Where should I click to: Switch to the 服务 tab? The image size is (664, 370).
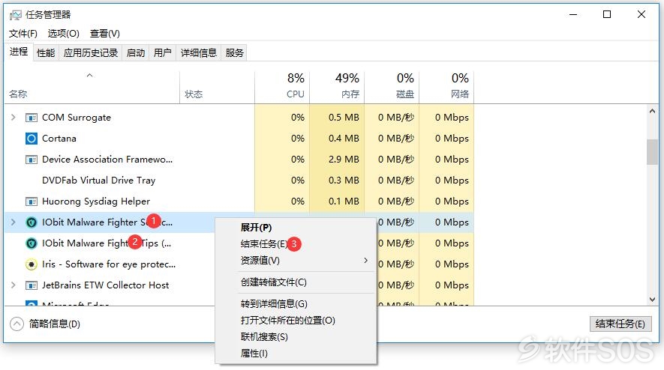click(234, 53)
